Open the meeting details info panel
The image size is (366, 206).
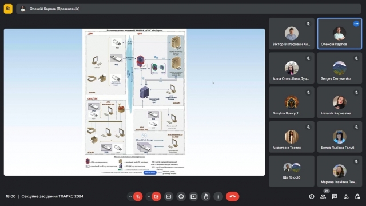click(x=312, y=196)
